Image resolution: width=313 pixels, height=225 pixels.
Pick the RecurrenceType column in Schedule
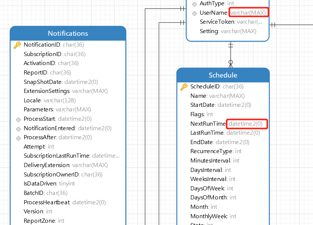click(216, 151)
